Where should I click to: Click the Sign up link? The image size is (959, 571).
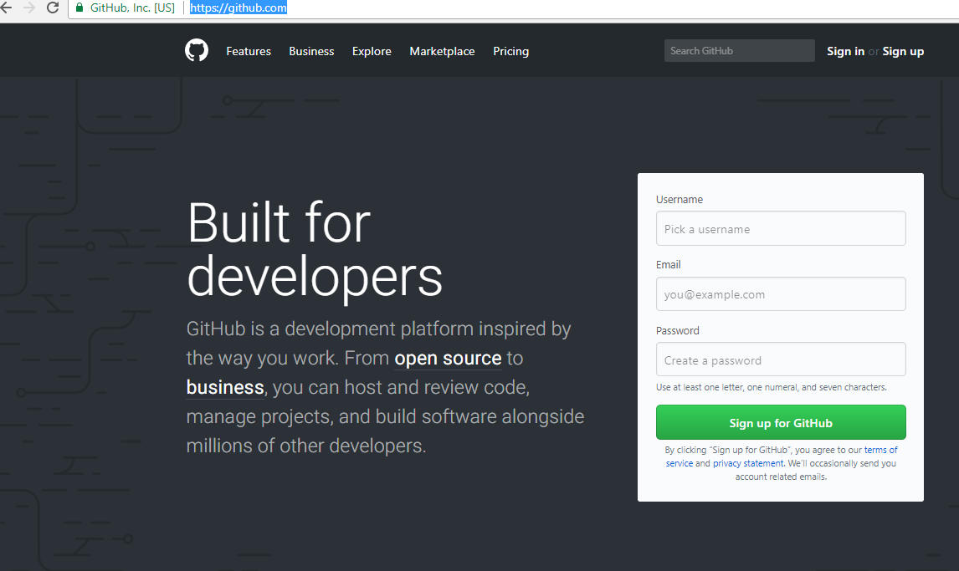point(903,51)
